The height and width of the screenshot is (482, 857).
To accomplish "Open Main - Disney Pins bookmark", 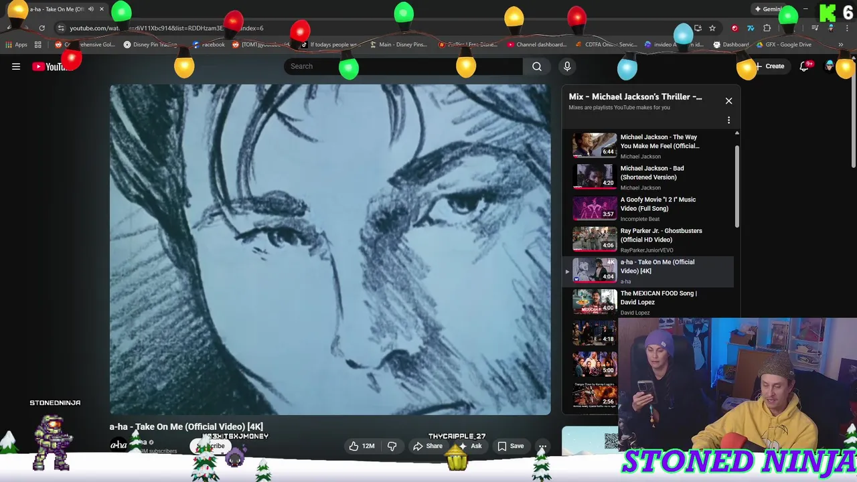I will [x=398, y=45].
